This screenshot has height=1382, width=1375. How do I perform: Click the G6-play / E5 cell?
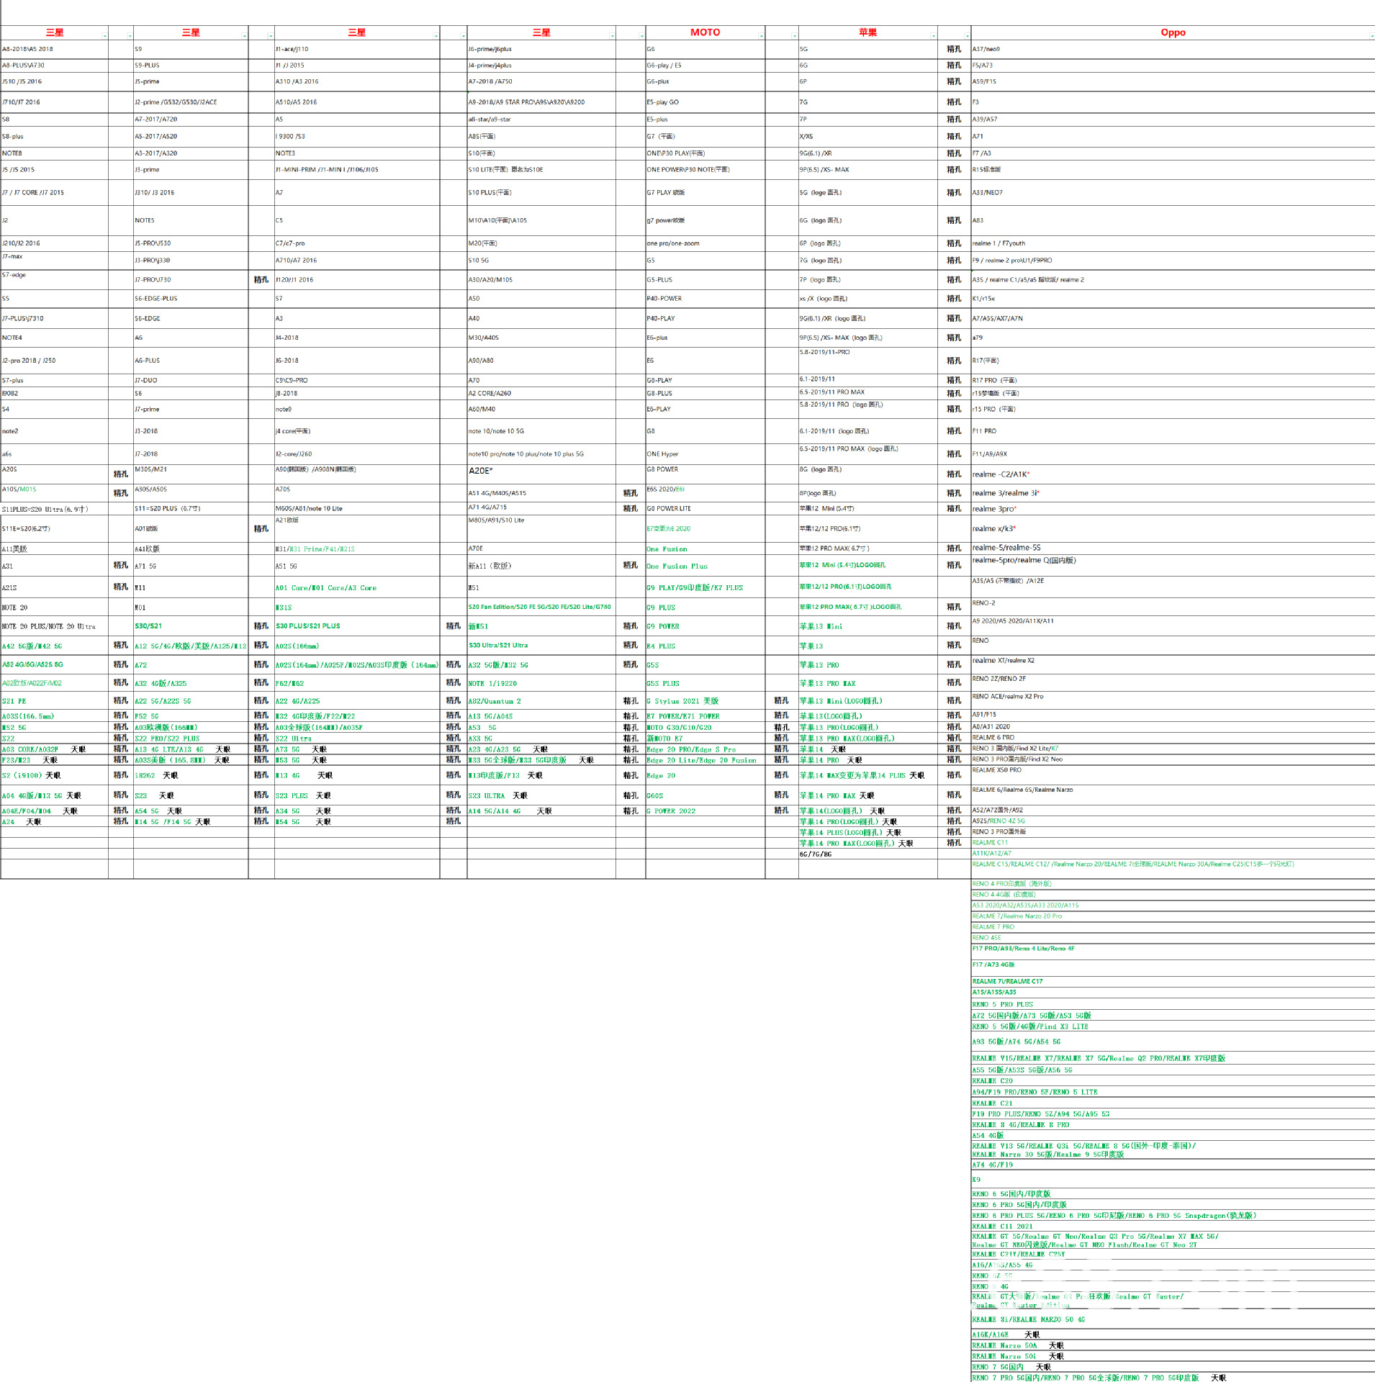[x=705, y=66]
